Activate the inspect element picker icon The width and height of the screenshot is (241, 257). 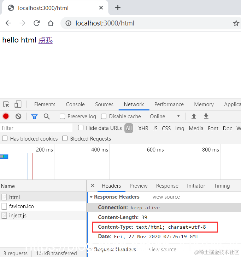click(x=6, y=104)
